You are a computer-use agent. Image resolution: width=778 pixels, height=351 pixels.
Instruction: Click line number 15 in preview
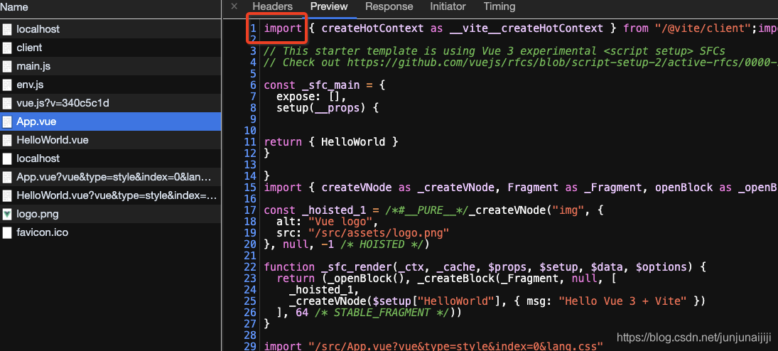250,188
